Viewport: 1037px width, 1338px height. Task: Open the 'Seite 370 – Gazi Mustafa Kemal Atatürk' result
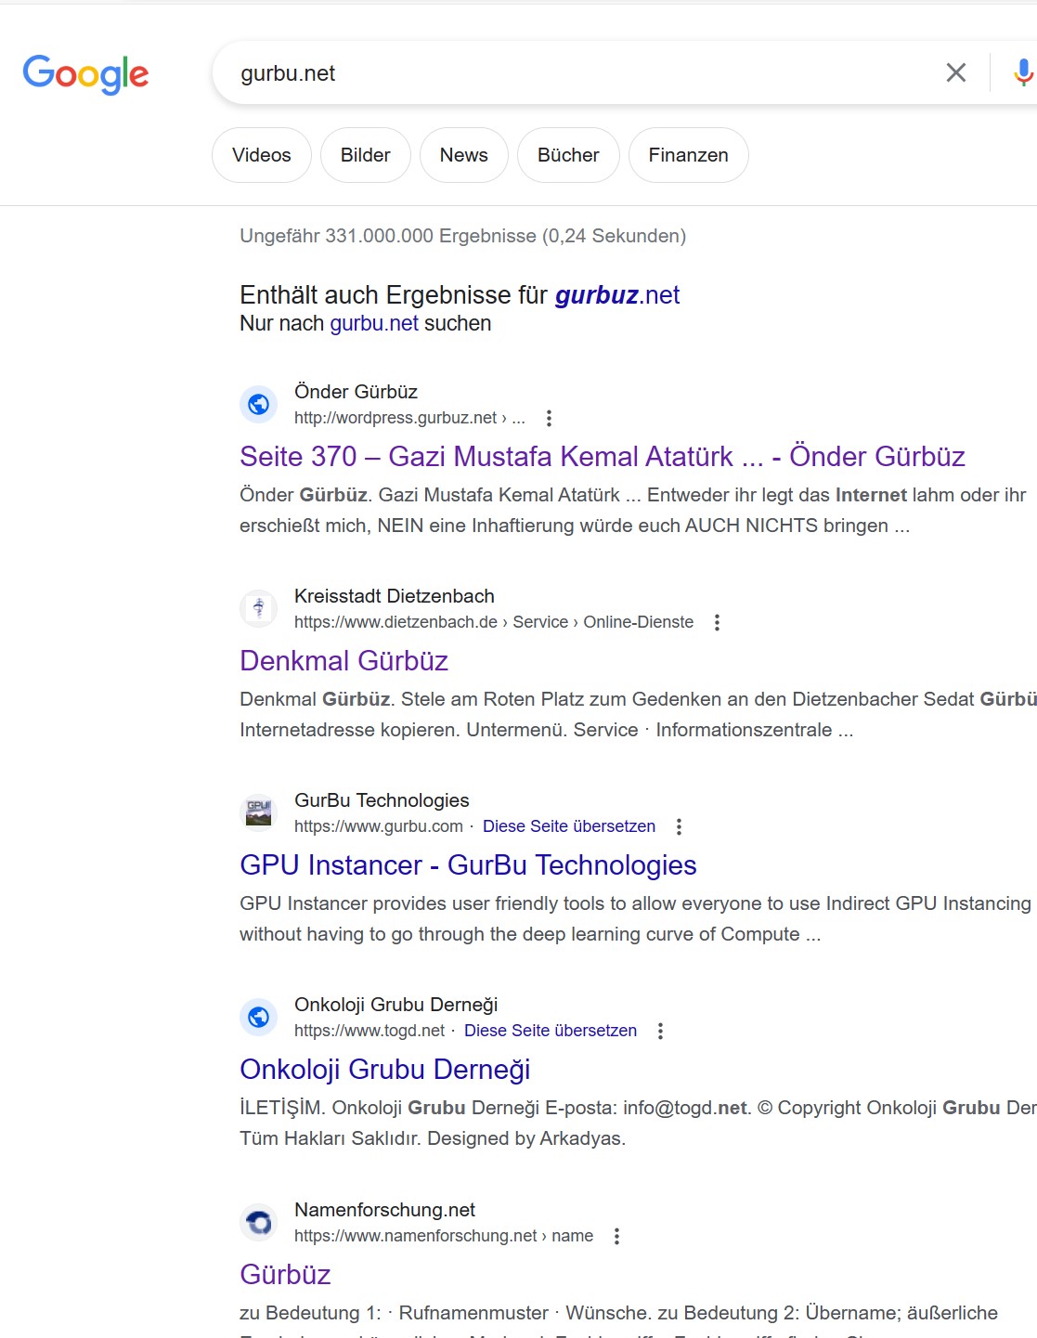coord(603,456)
